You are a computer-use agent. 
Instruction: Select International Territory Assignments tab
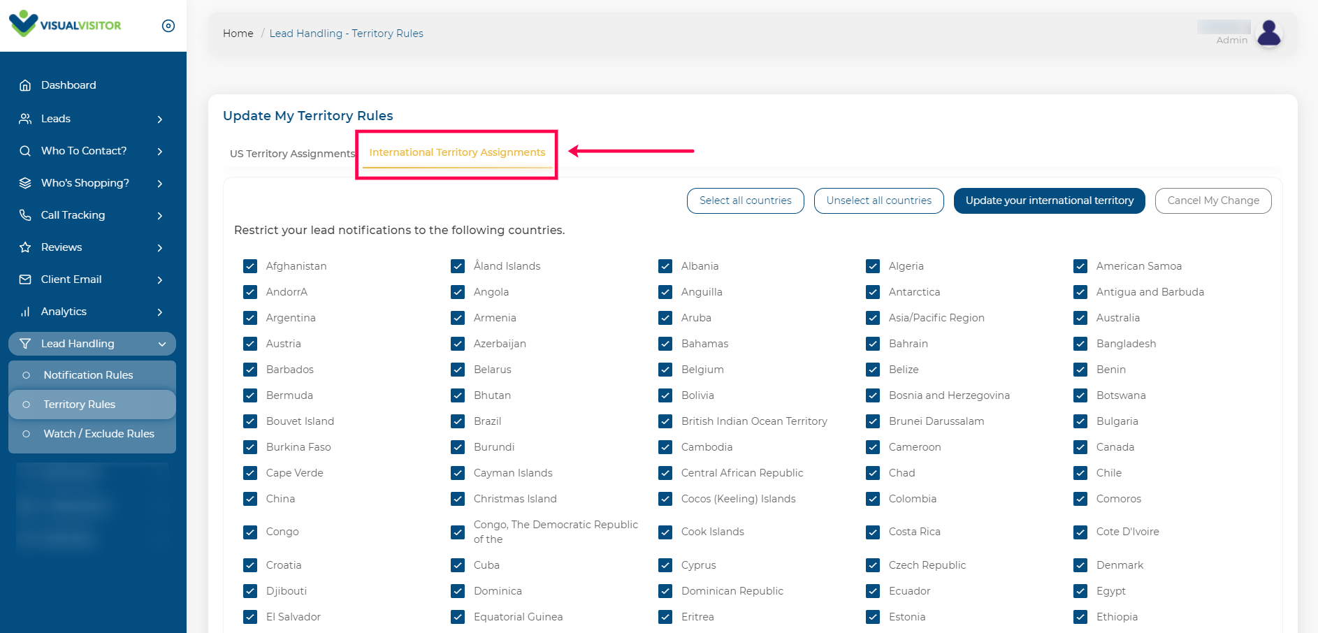[x=457, y=152]
